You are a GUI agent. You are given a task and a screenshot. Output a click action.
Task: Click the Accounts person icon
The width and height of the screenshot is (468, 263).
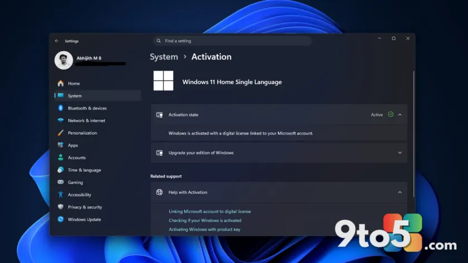(61, 157)
